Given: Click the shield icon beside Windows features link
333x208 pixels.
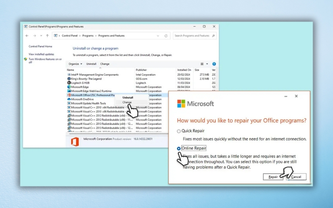Looking at the screenshot, I should (26, 59).
